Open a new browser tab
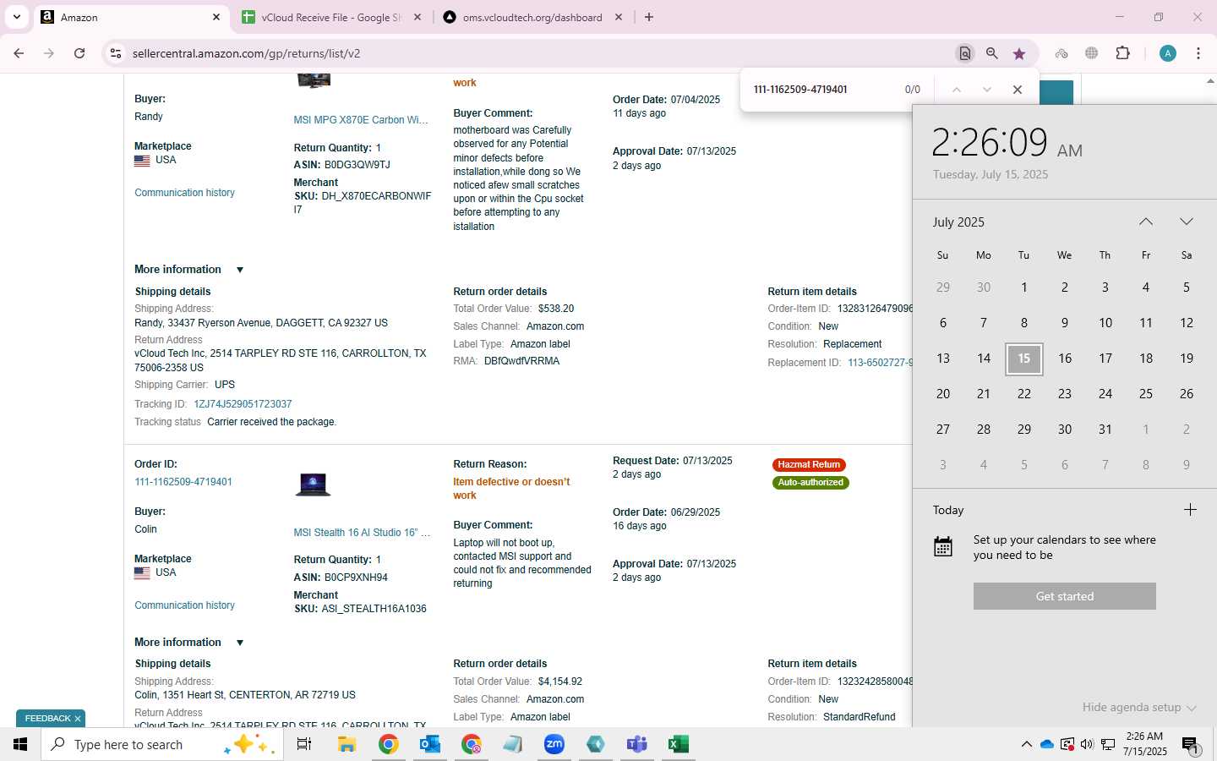Screen dimensions: 1217x761 [649, 17]
